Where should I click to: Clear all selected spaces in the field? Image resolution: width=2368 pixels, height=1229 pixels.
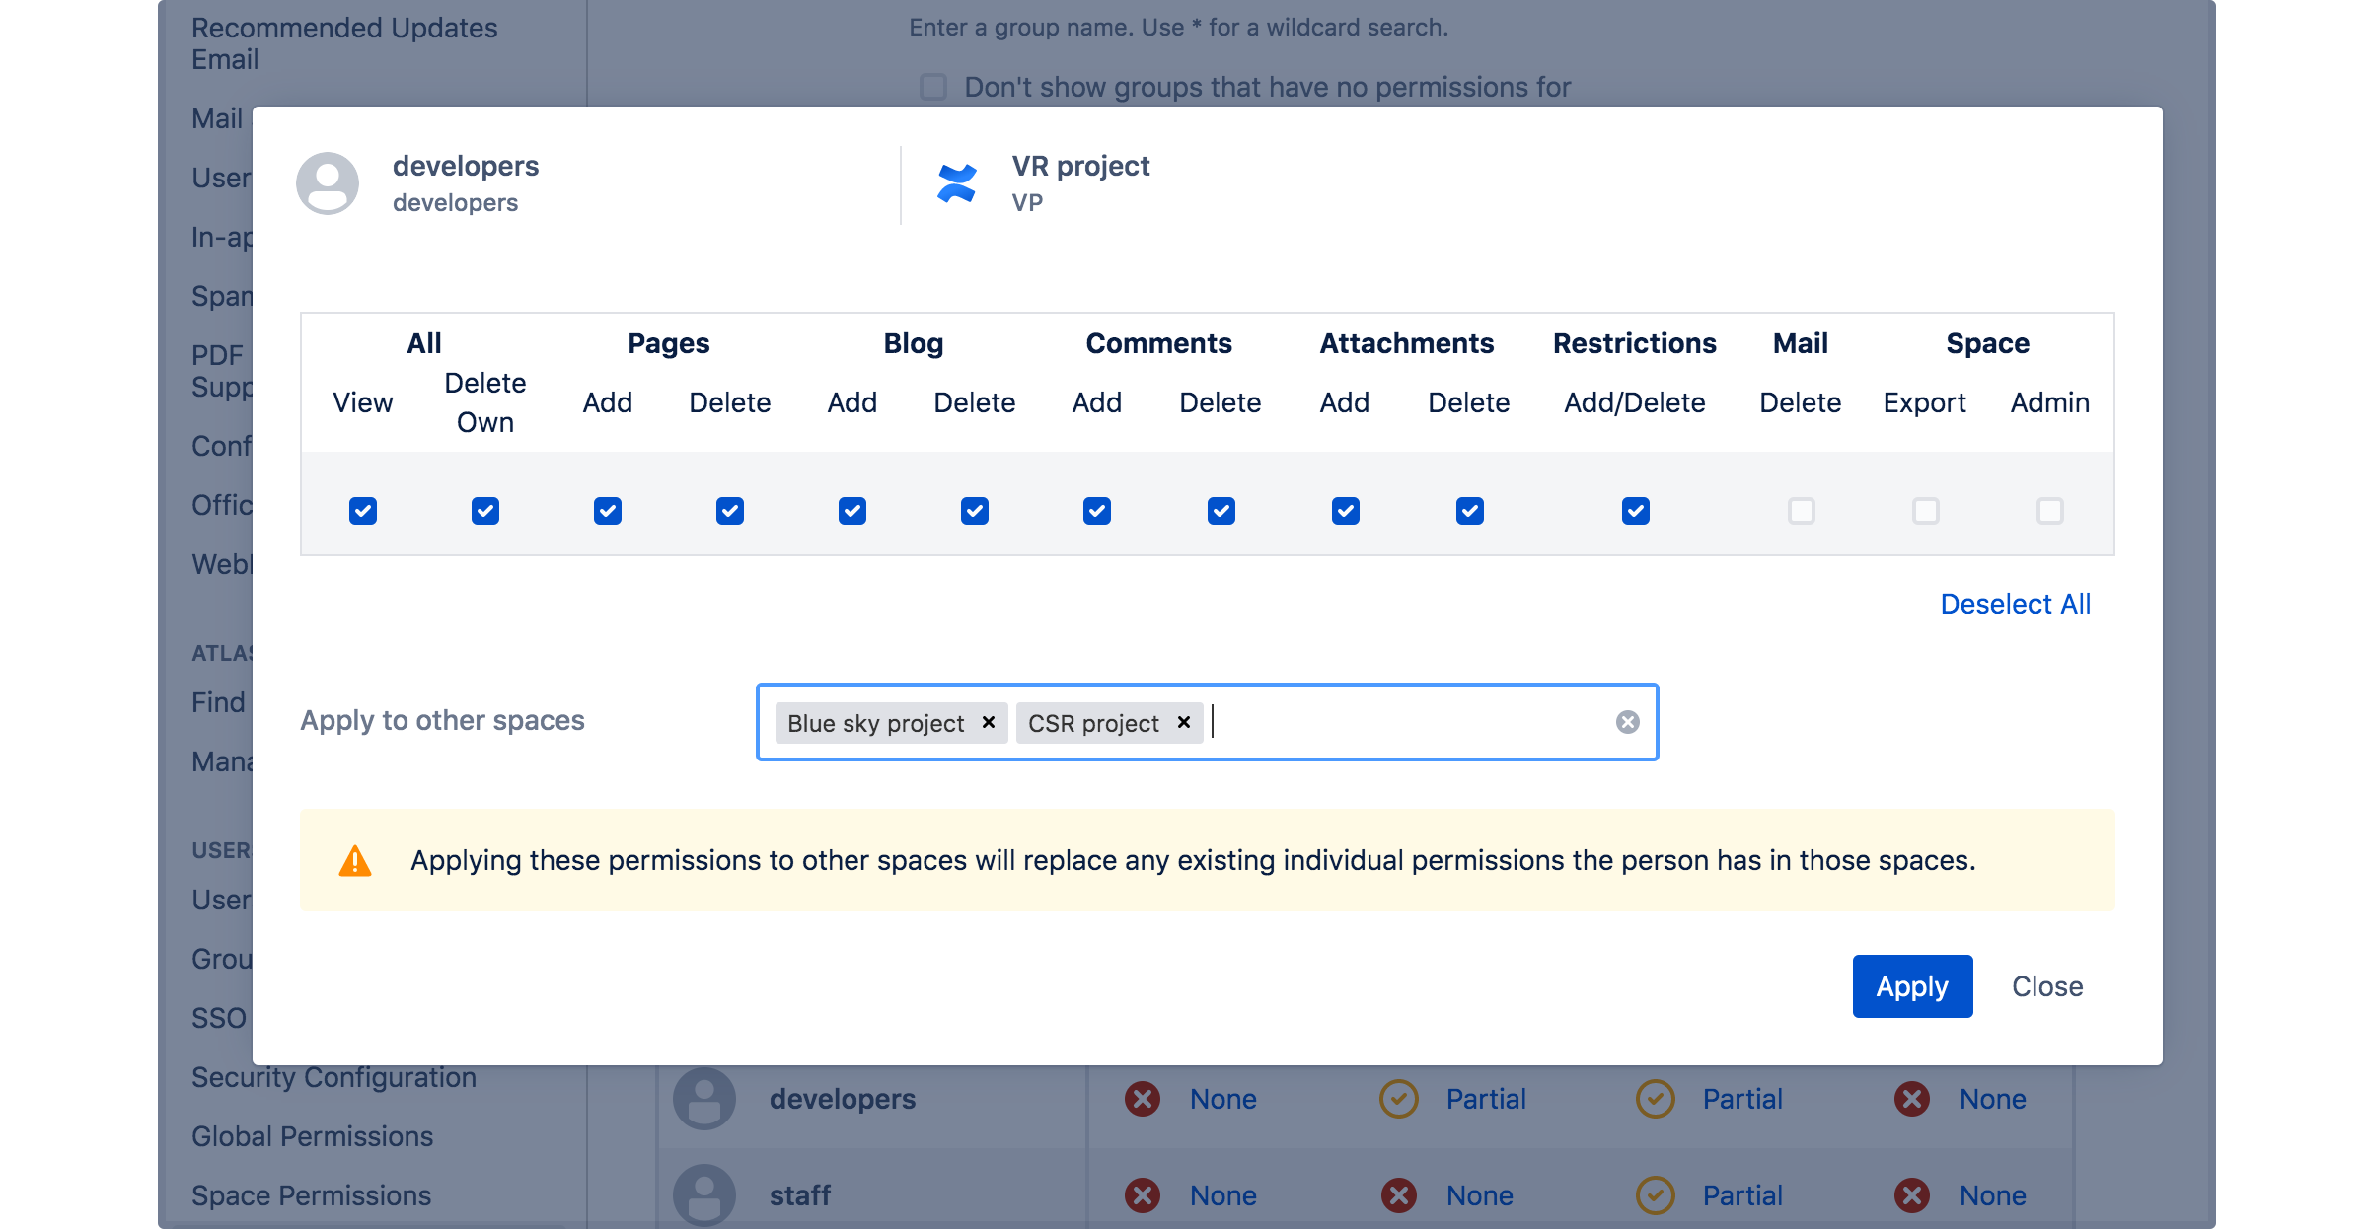coord(1628,722)
